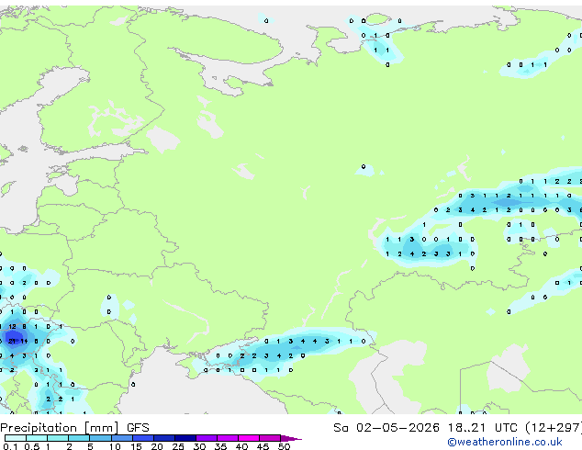Viewport: 582px width, 450px height.
Task: Pick the 10–15 mm legend color swatch
Action: click(121, 438)
